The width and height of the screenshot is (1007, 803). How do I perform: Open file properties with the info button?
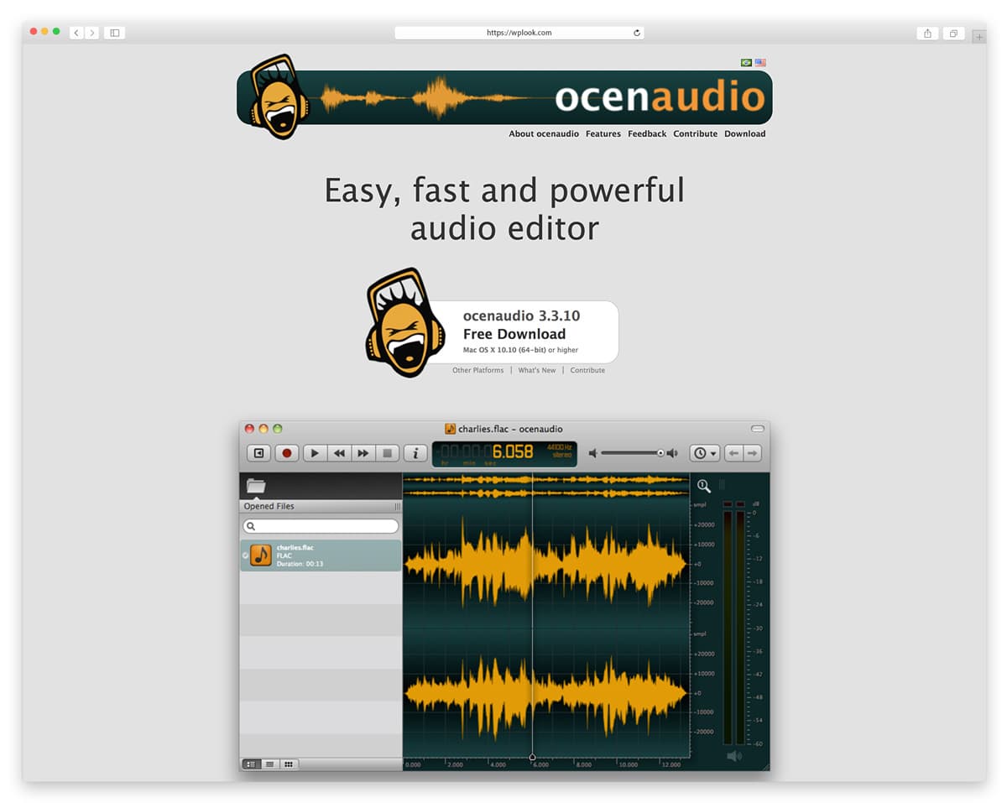click(415, 453)
